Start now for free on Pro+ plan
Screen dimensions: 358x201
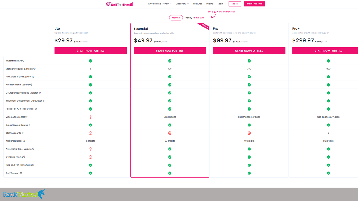tap(325, 51)
